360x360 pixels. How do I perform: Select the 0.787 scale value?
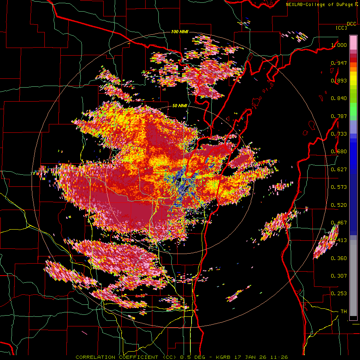[x=339, y=116]
